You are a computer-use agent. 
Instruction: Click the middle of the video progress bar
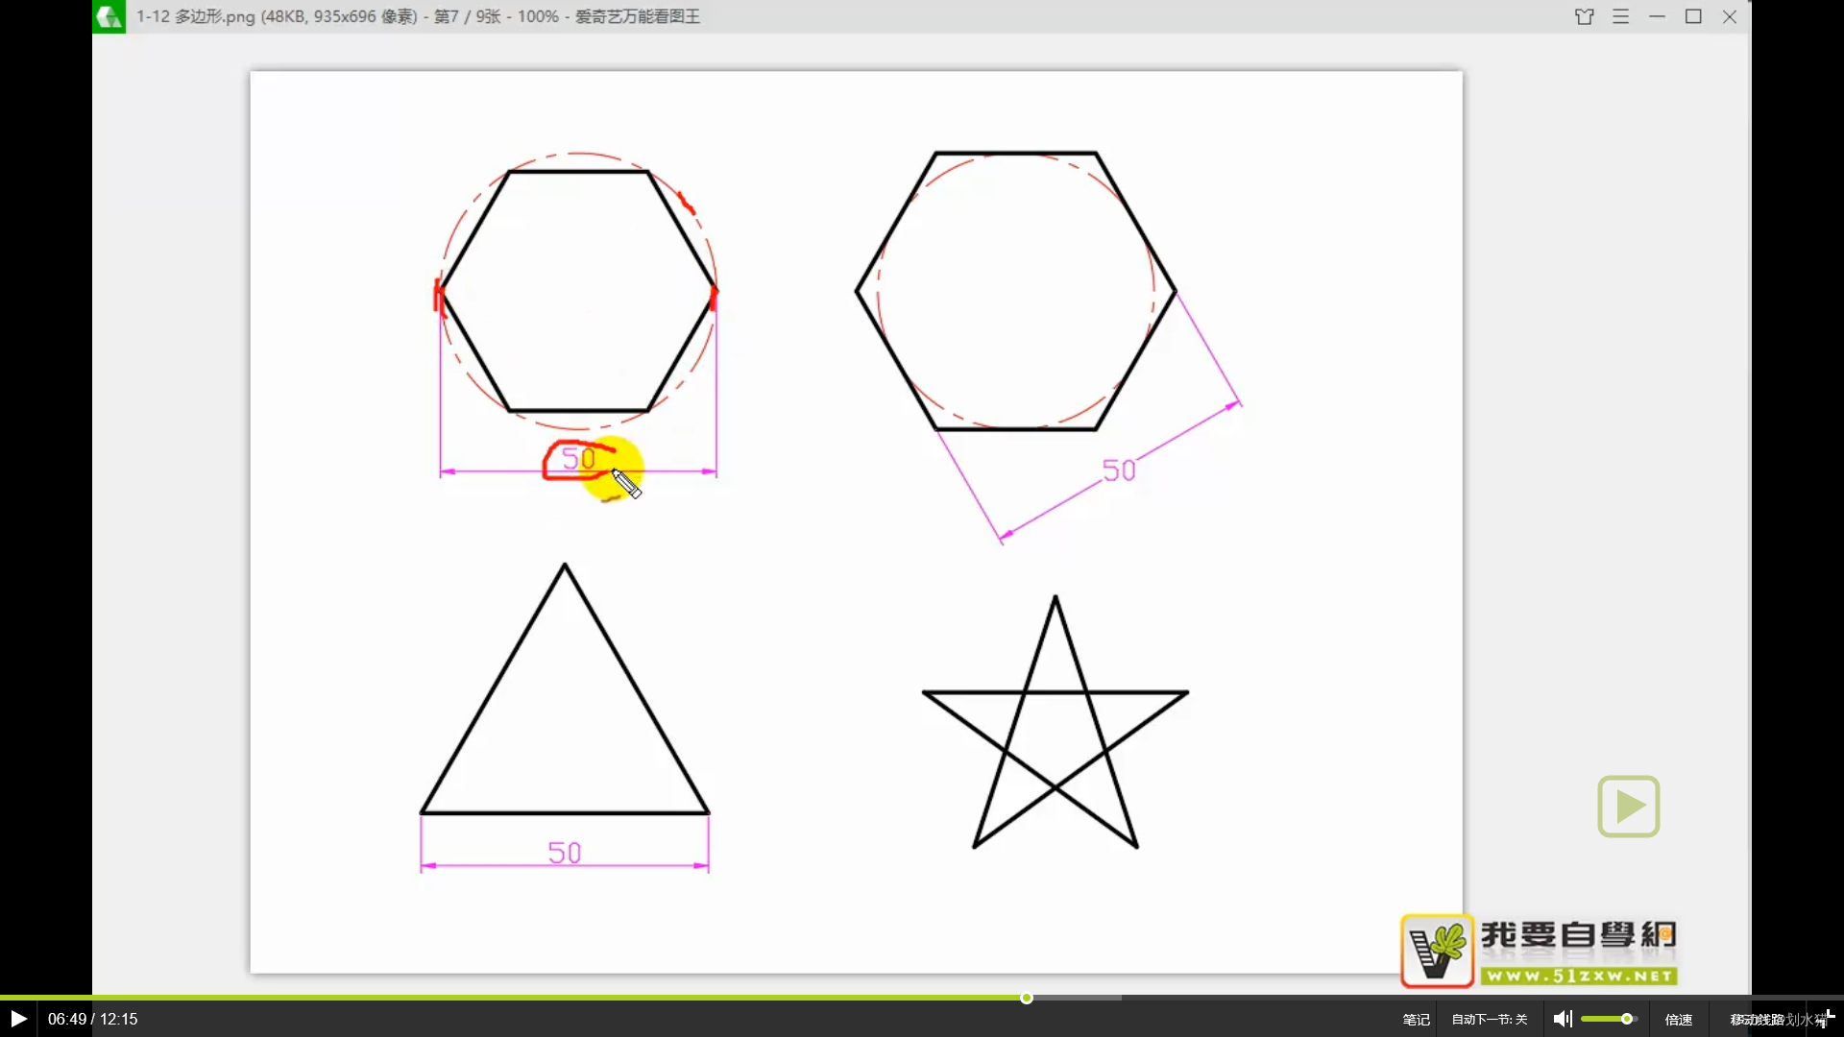922,998
